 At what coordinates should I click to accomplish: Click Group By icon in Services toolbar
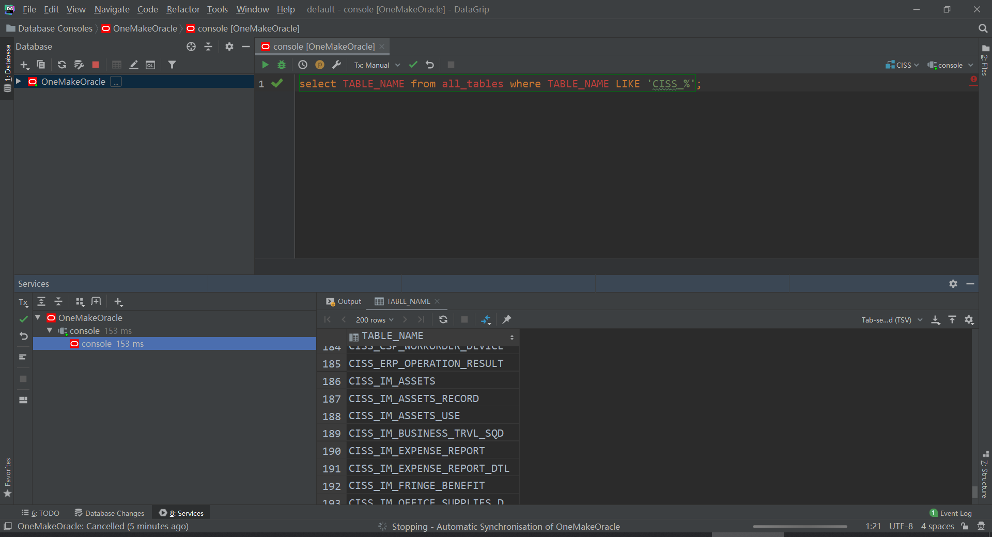click(x=80, y=302)
